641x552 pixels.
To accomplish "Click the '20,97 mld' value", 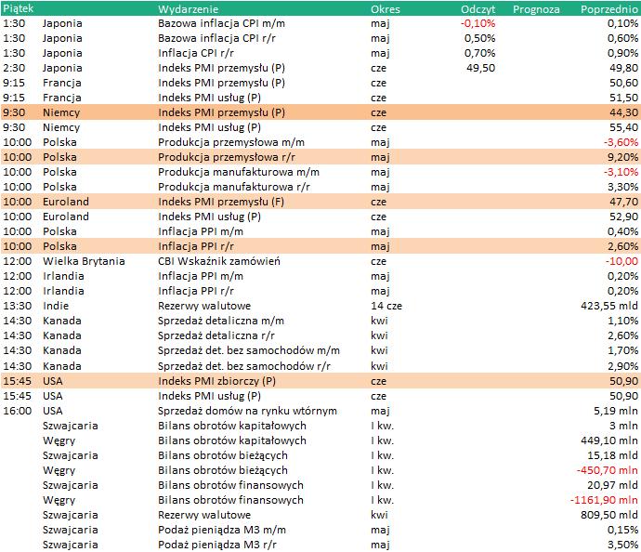I will 612,485.
